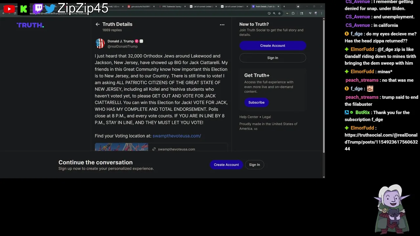Close the Truth Details browser tab

278,6
